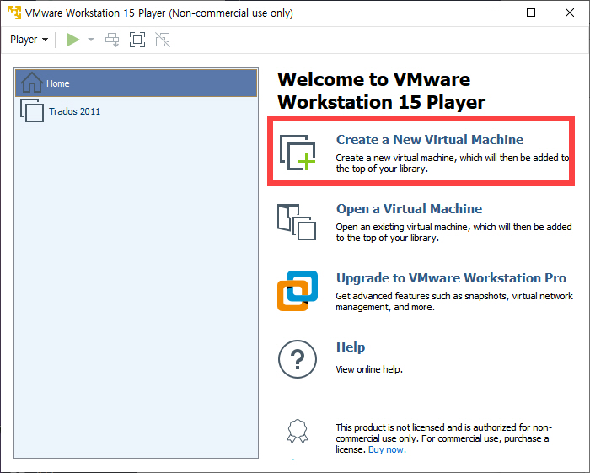Click the VMware logo in title bar
Image resolution: width=590 pixels, height=473 pixels.
(14, 13)
